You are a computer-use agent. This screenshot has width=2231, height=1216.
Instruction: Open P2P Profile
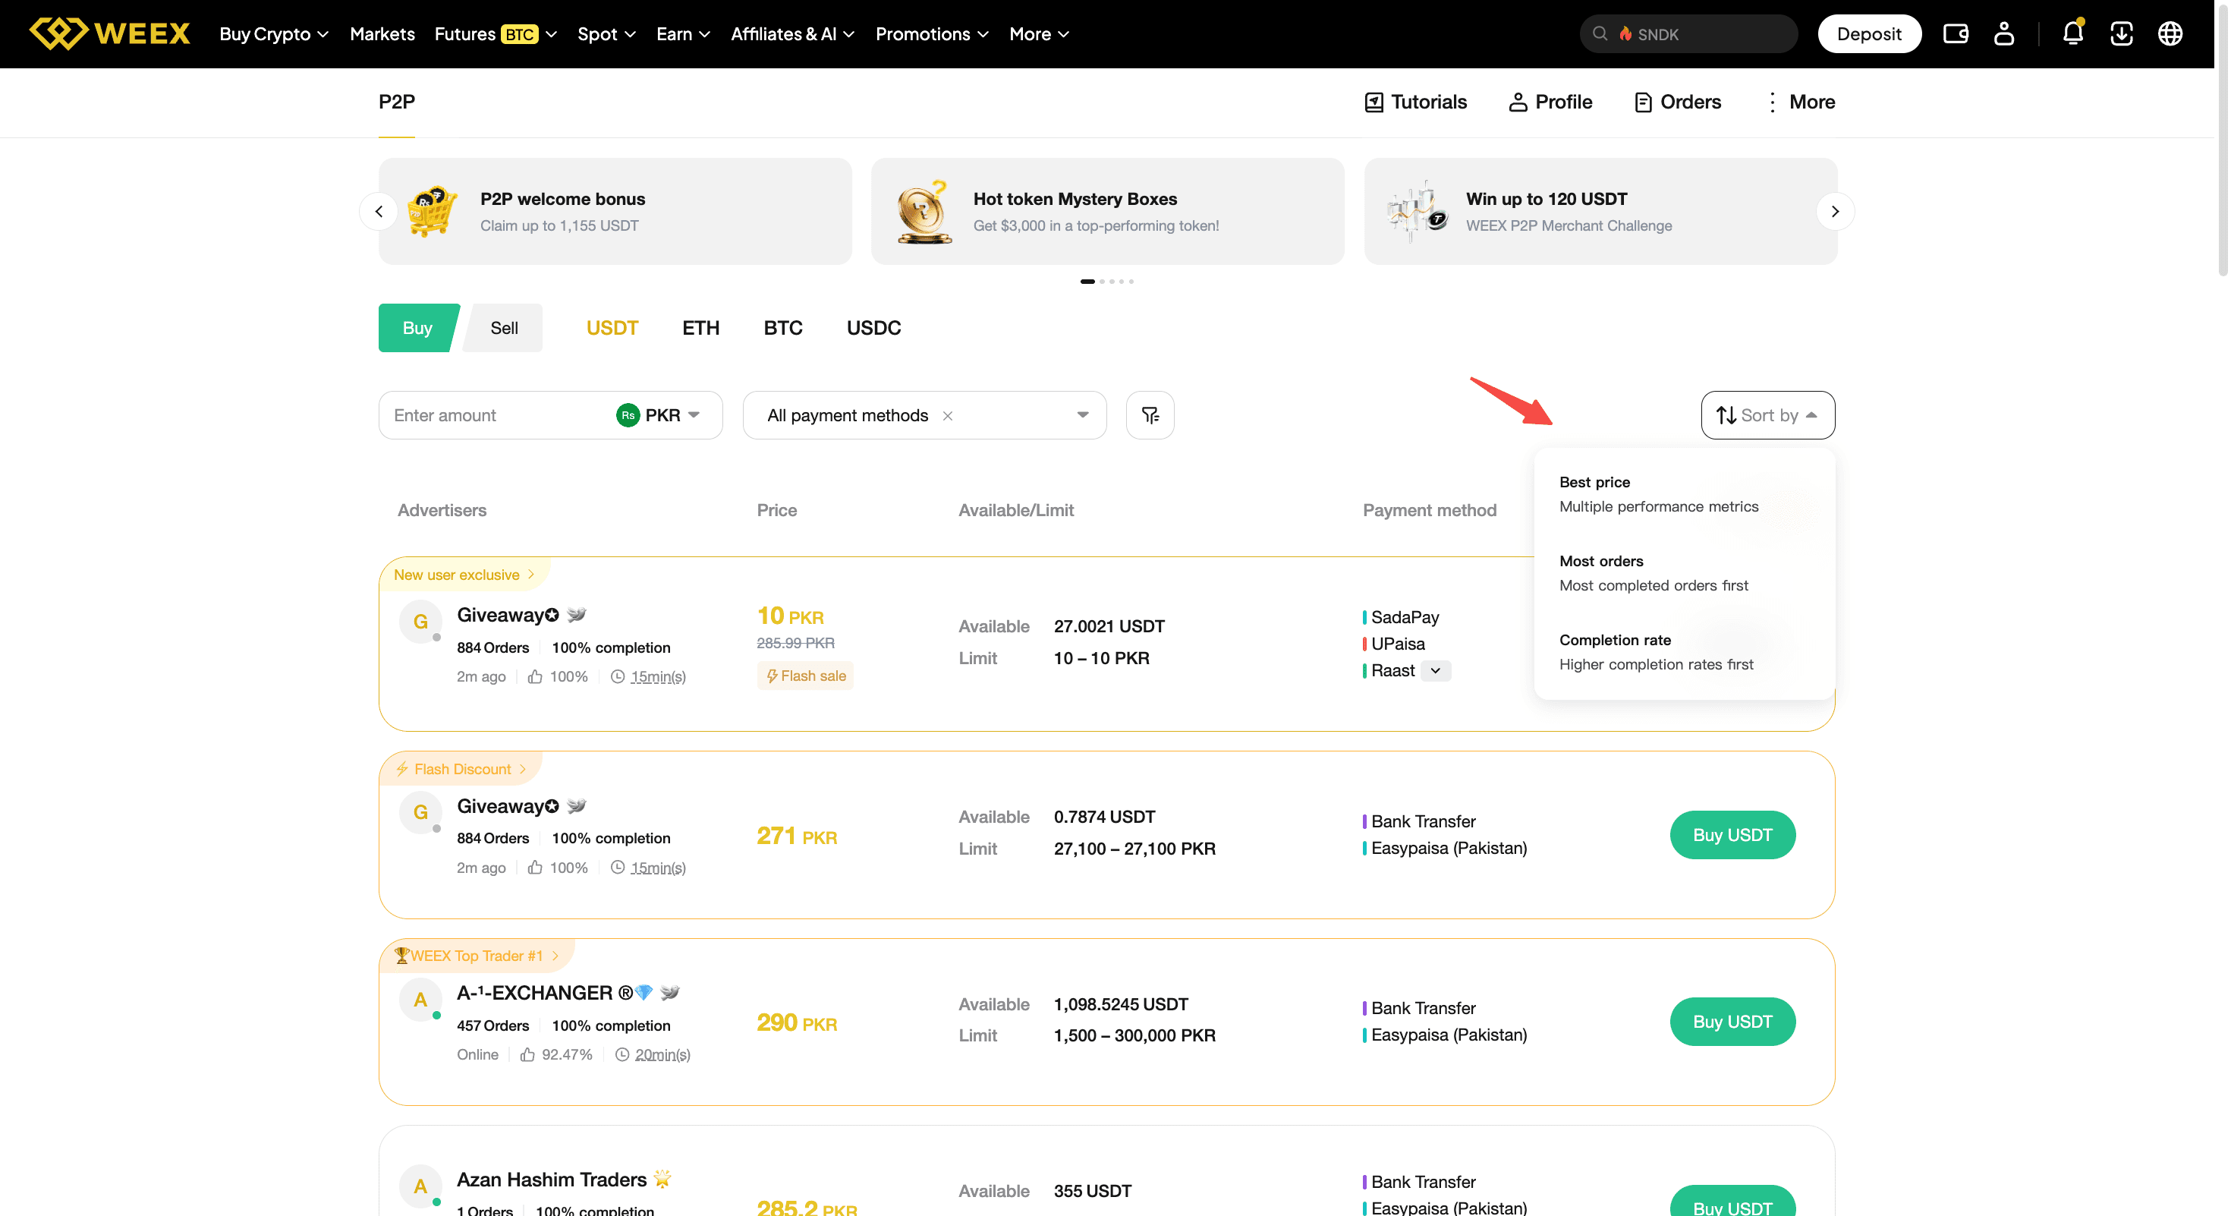tap(1550, 102)
